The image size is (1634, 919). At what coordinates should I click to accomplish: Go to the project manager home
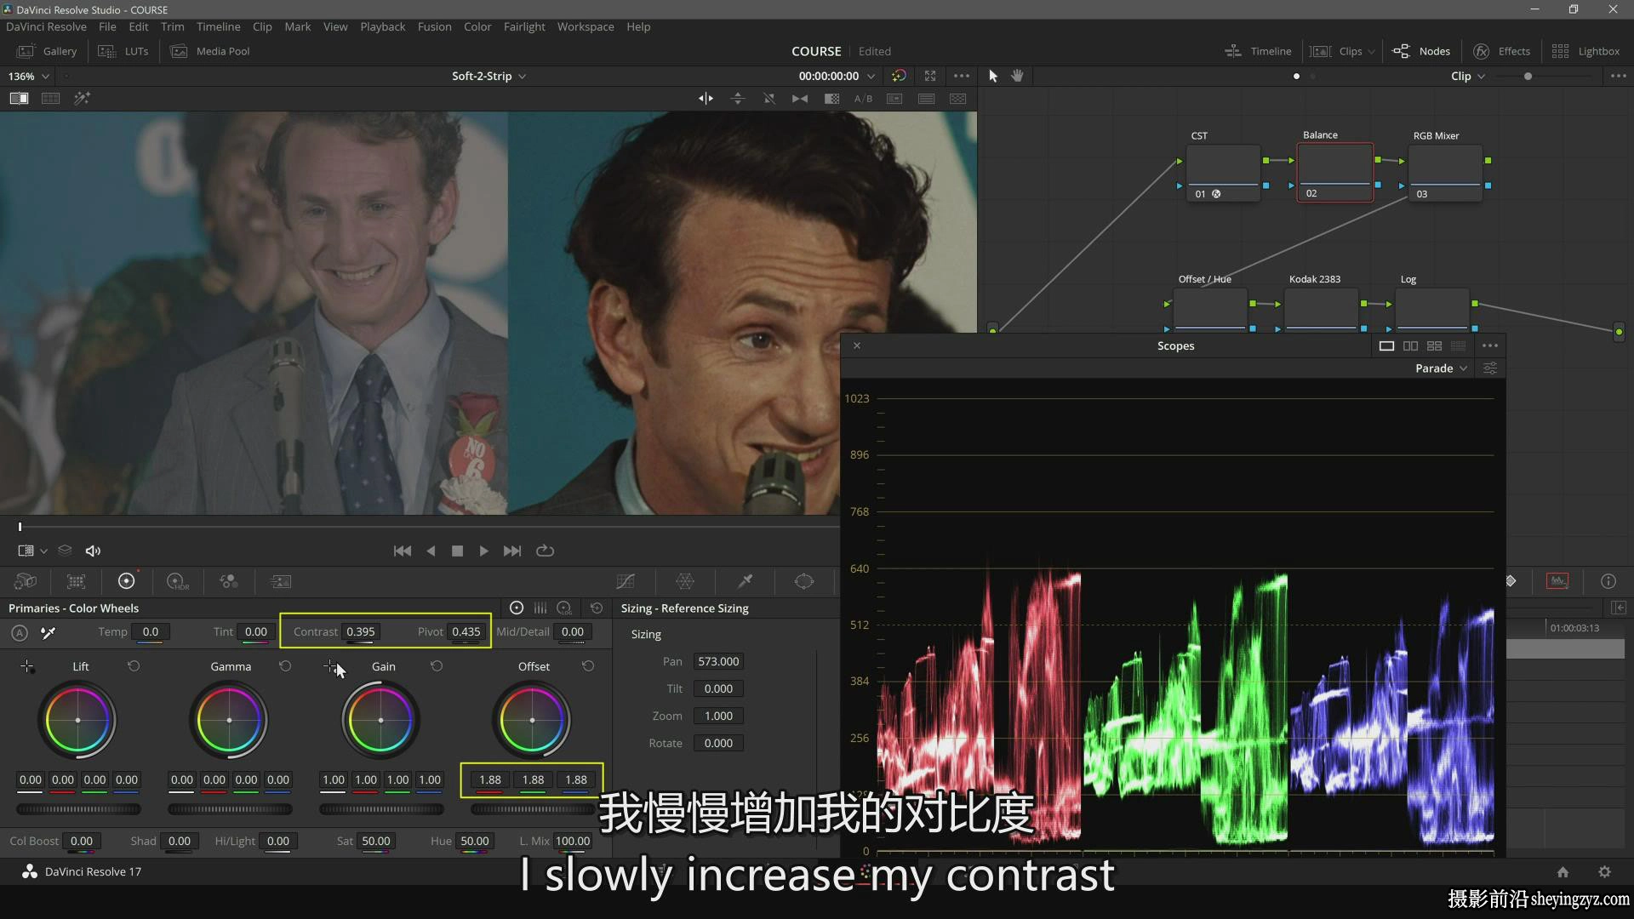(x=1563, y=871)
